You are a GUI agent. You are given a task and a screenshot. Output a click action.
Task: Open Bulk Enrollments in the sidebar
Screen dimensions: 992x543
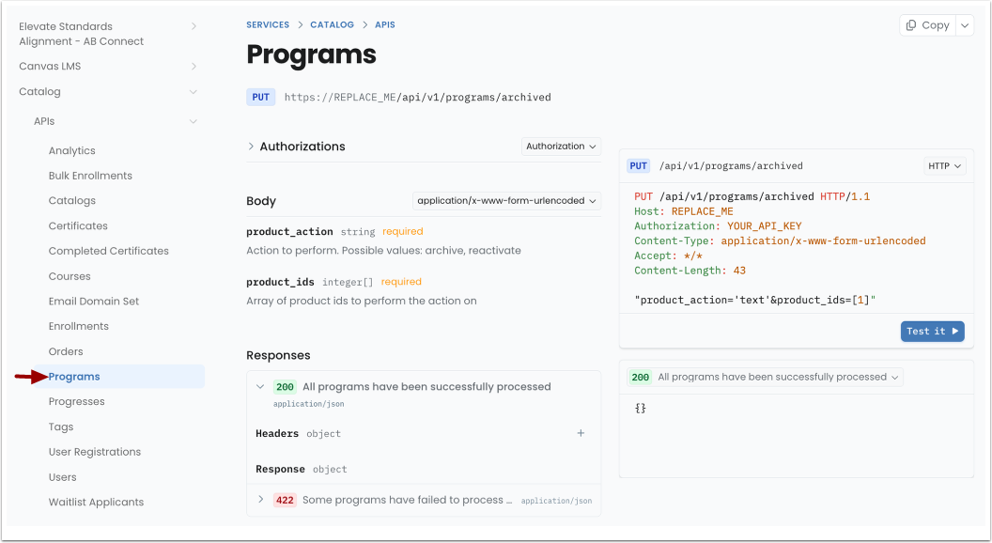point(90,176)
